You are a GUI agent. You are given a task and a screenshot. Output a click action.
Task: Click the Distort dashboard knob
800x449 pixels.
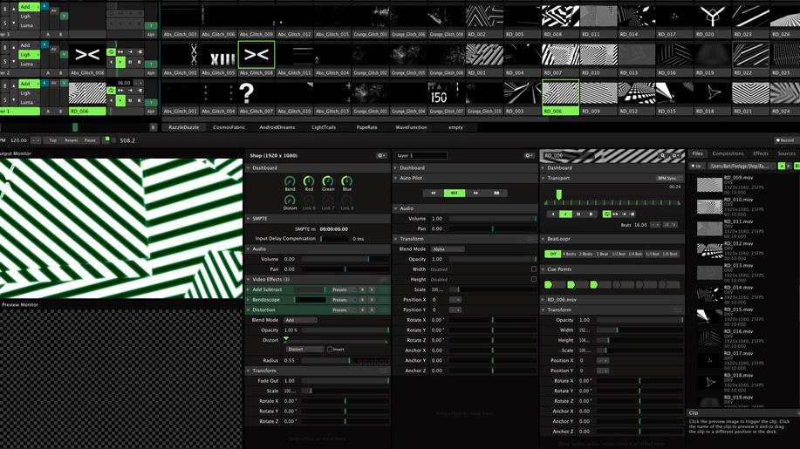[x=290, y=201]
